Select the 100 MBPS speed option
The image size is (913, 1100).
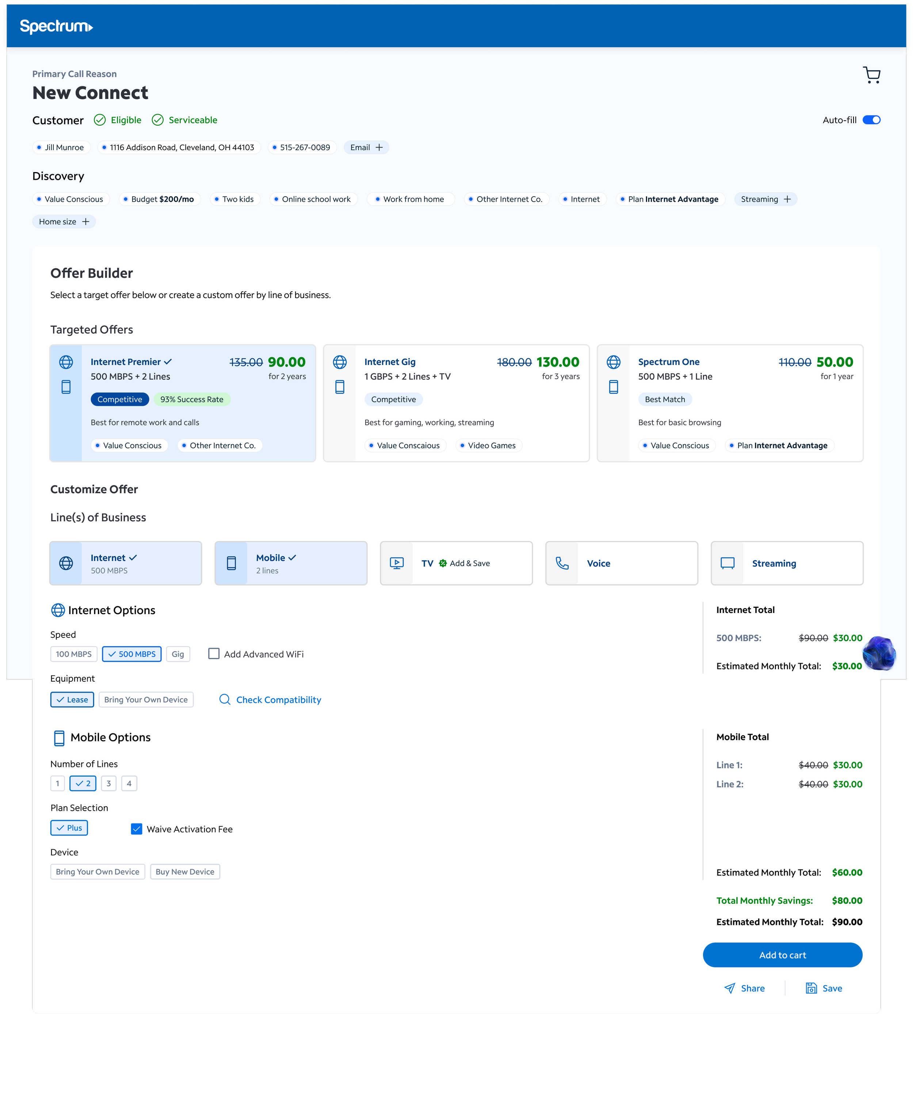[74, 654]
